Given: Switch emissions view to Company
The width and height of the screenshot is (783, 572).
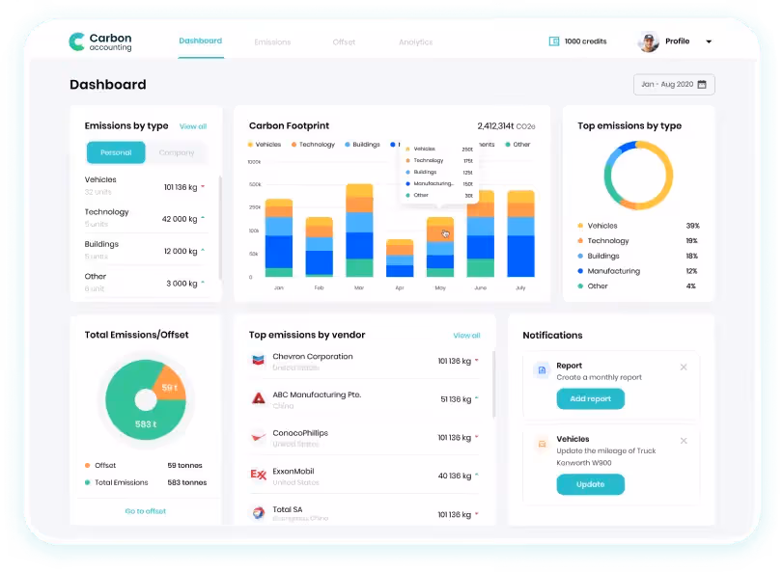Looking at the screenshot, I should pos(177,152).
